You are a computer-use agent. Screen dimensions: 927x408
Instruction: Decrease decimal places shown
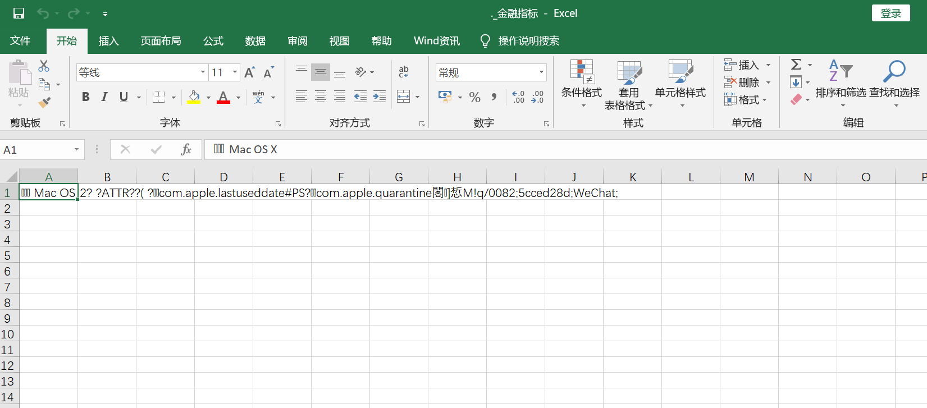tap(537, 97)
